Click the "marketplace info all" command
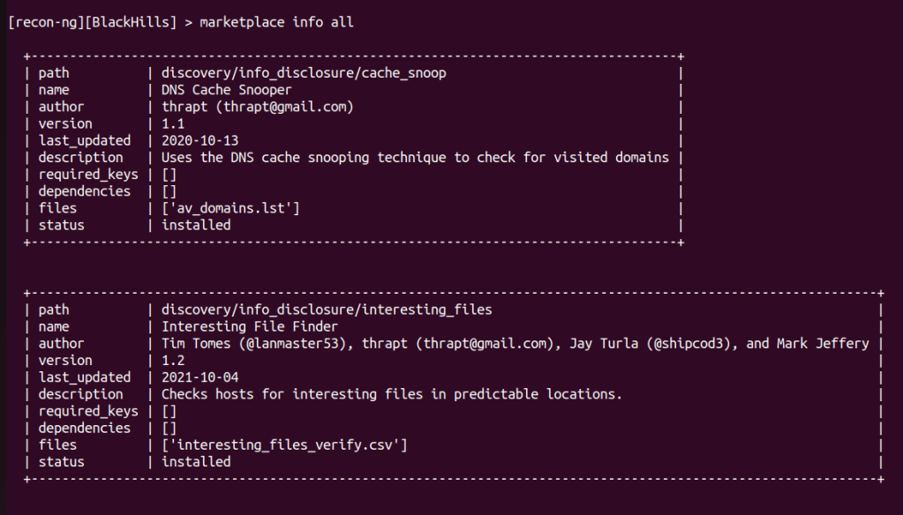Screen dimensions: 903x515 tap(276, 22)
